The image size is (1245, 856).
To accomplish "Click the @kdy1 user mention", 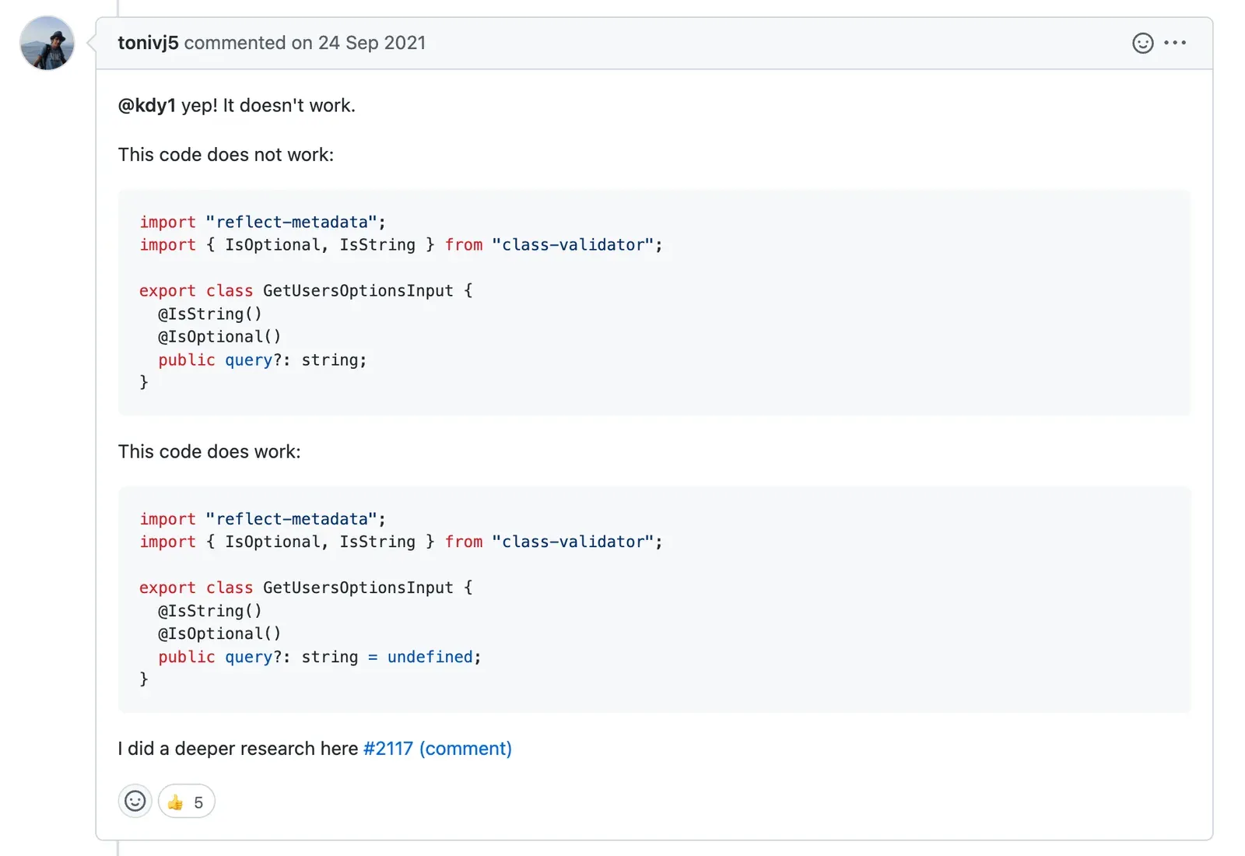I will [146, 105].
